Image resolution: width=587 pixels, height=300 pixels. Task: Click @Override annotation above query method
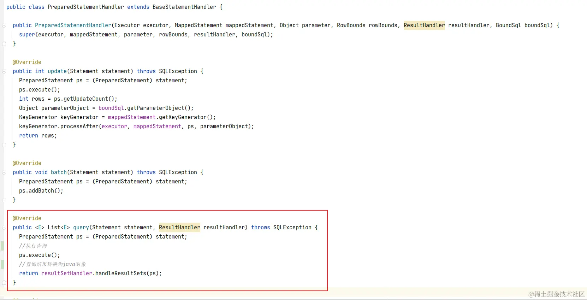tap(27, 218)
